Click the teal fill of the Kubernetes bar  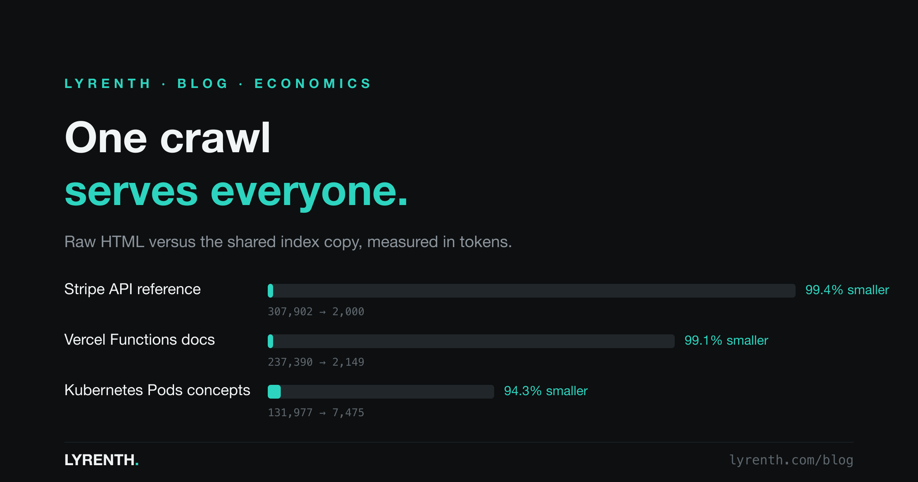click(274, 392)
